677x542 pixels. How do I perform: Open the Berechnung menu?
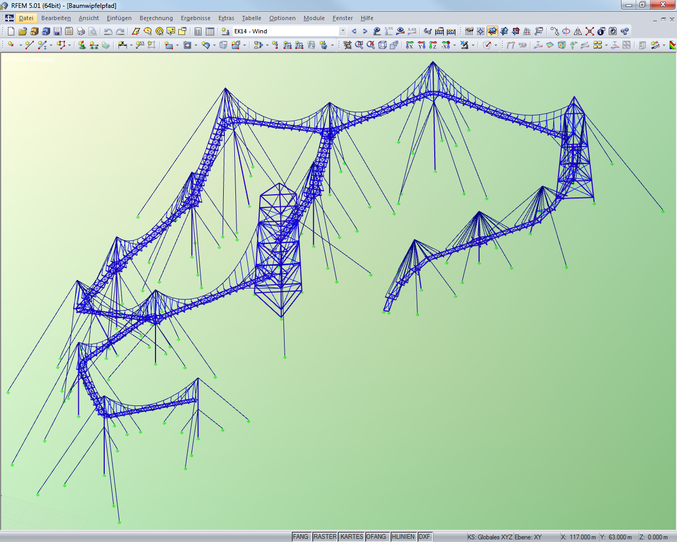[156, 18]
